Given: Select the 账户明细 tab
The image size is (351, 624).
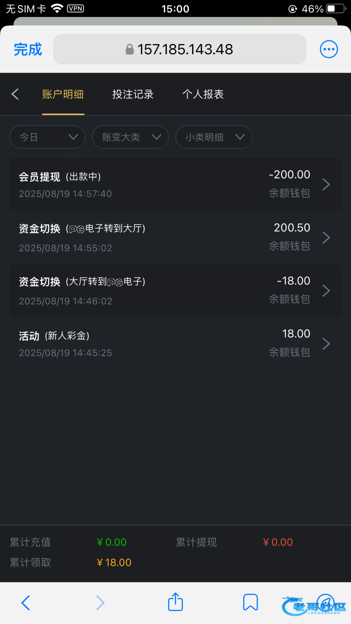Looking at the screenshot, I should [63, 94].
